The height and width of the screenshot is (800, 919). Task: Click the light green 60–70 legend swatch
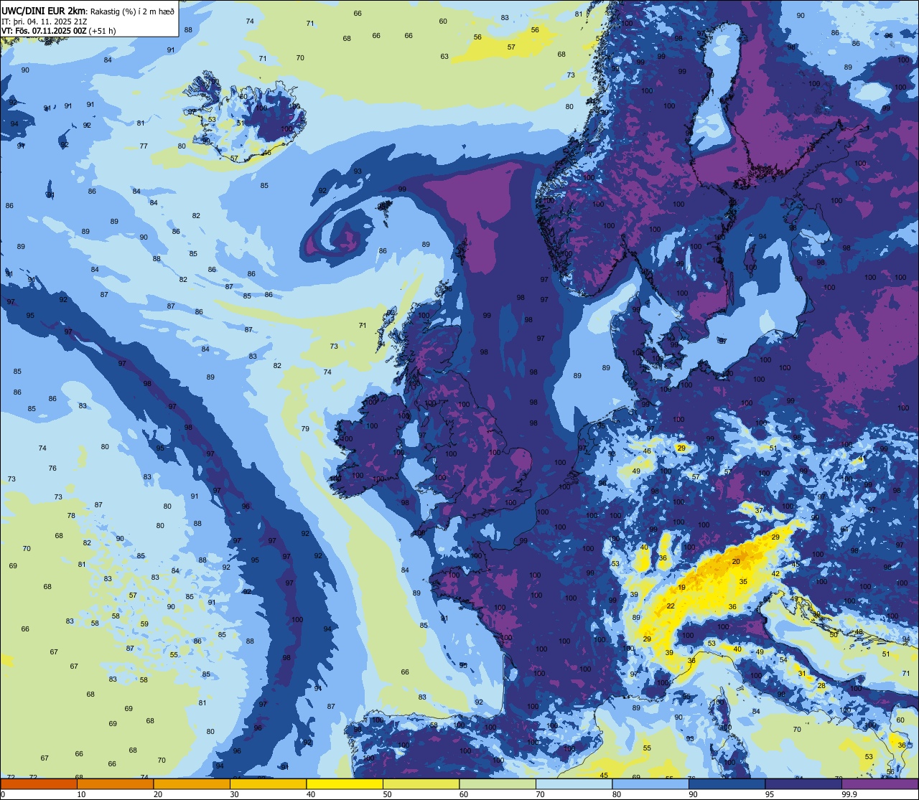click(498, 783)
